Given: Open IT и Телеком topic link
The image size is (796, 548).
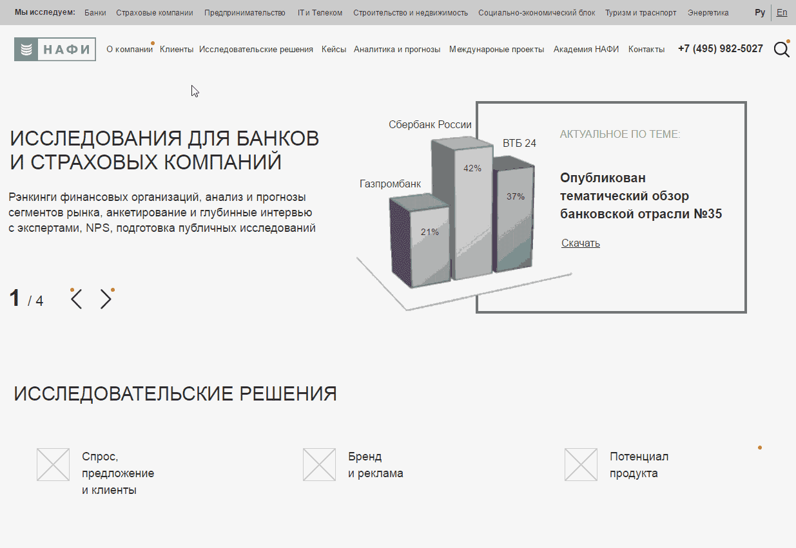Looking at the screenshot, I should coord(320,13).
